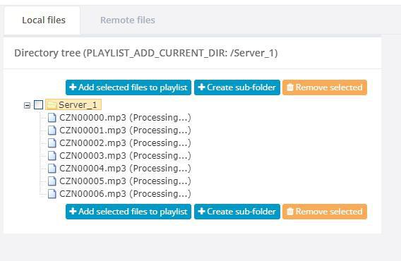Click the Server_1 folder icon

[52, 105]
